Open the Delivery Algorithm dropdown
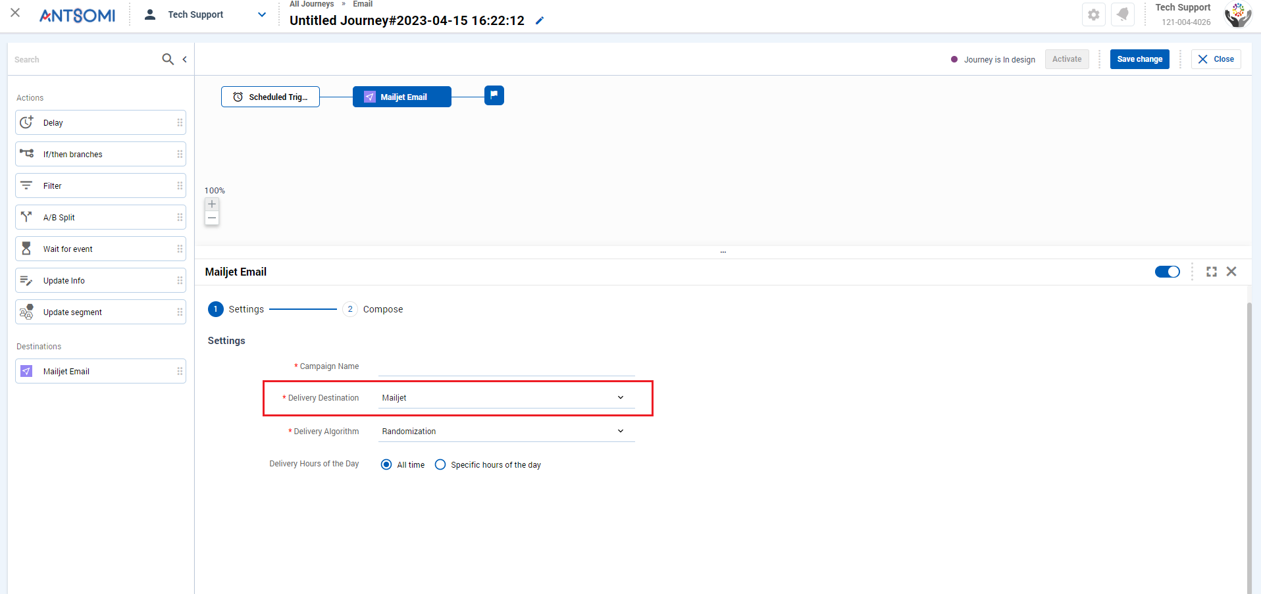Image resolution: width=1261 pixels, height=594 pixels. [x=507, y=432]
